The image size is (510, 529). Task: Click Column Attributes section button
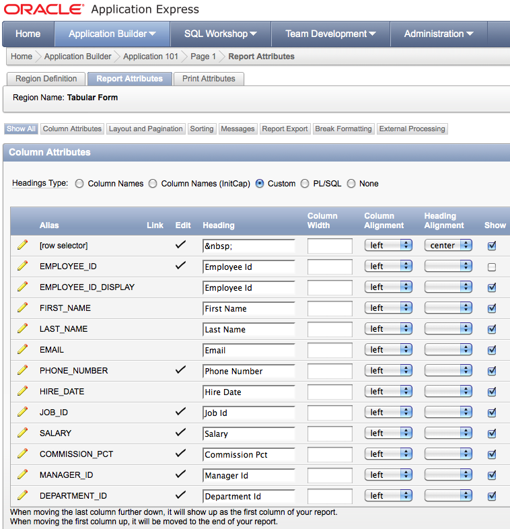click(x=72, y=129)
